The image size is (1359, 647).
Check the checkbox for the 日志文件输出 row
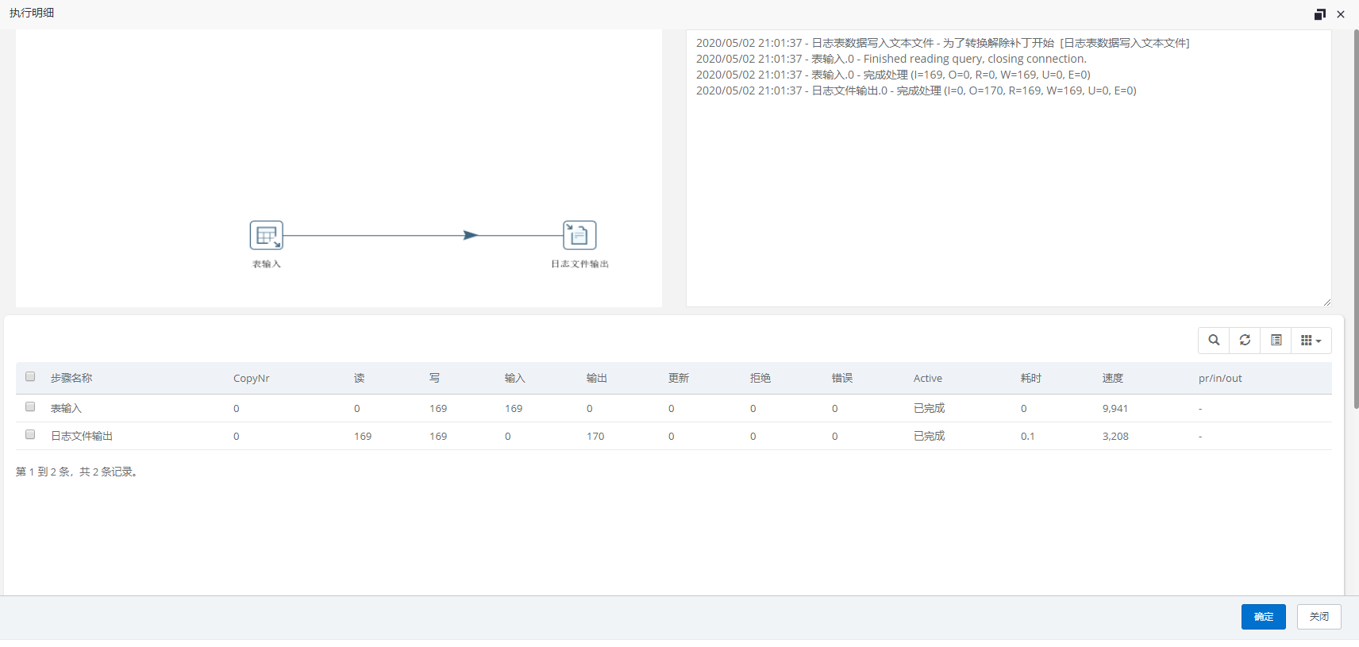30,434
